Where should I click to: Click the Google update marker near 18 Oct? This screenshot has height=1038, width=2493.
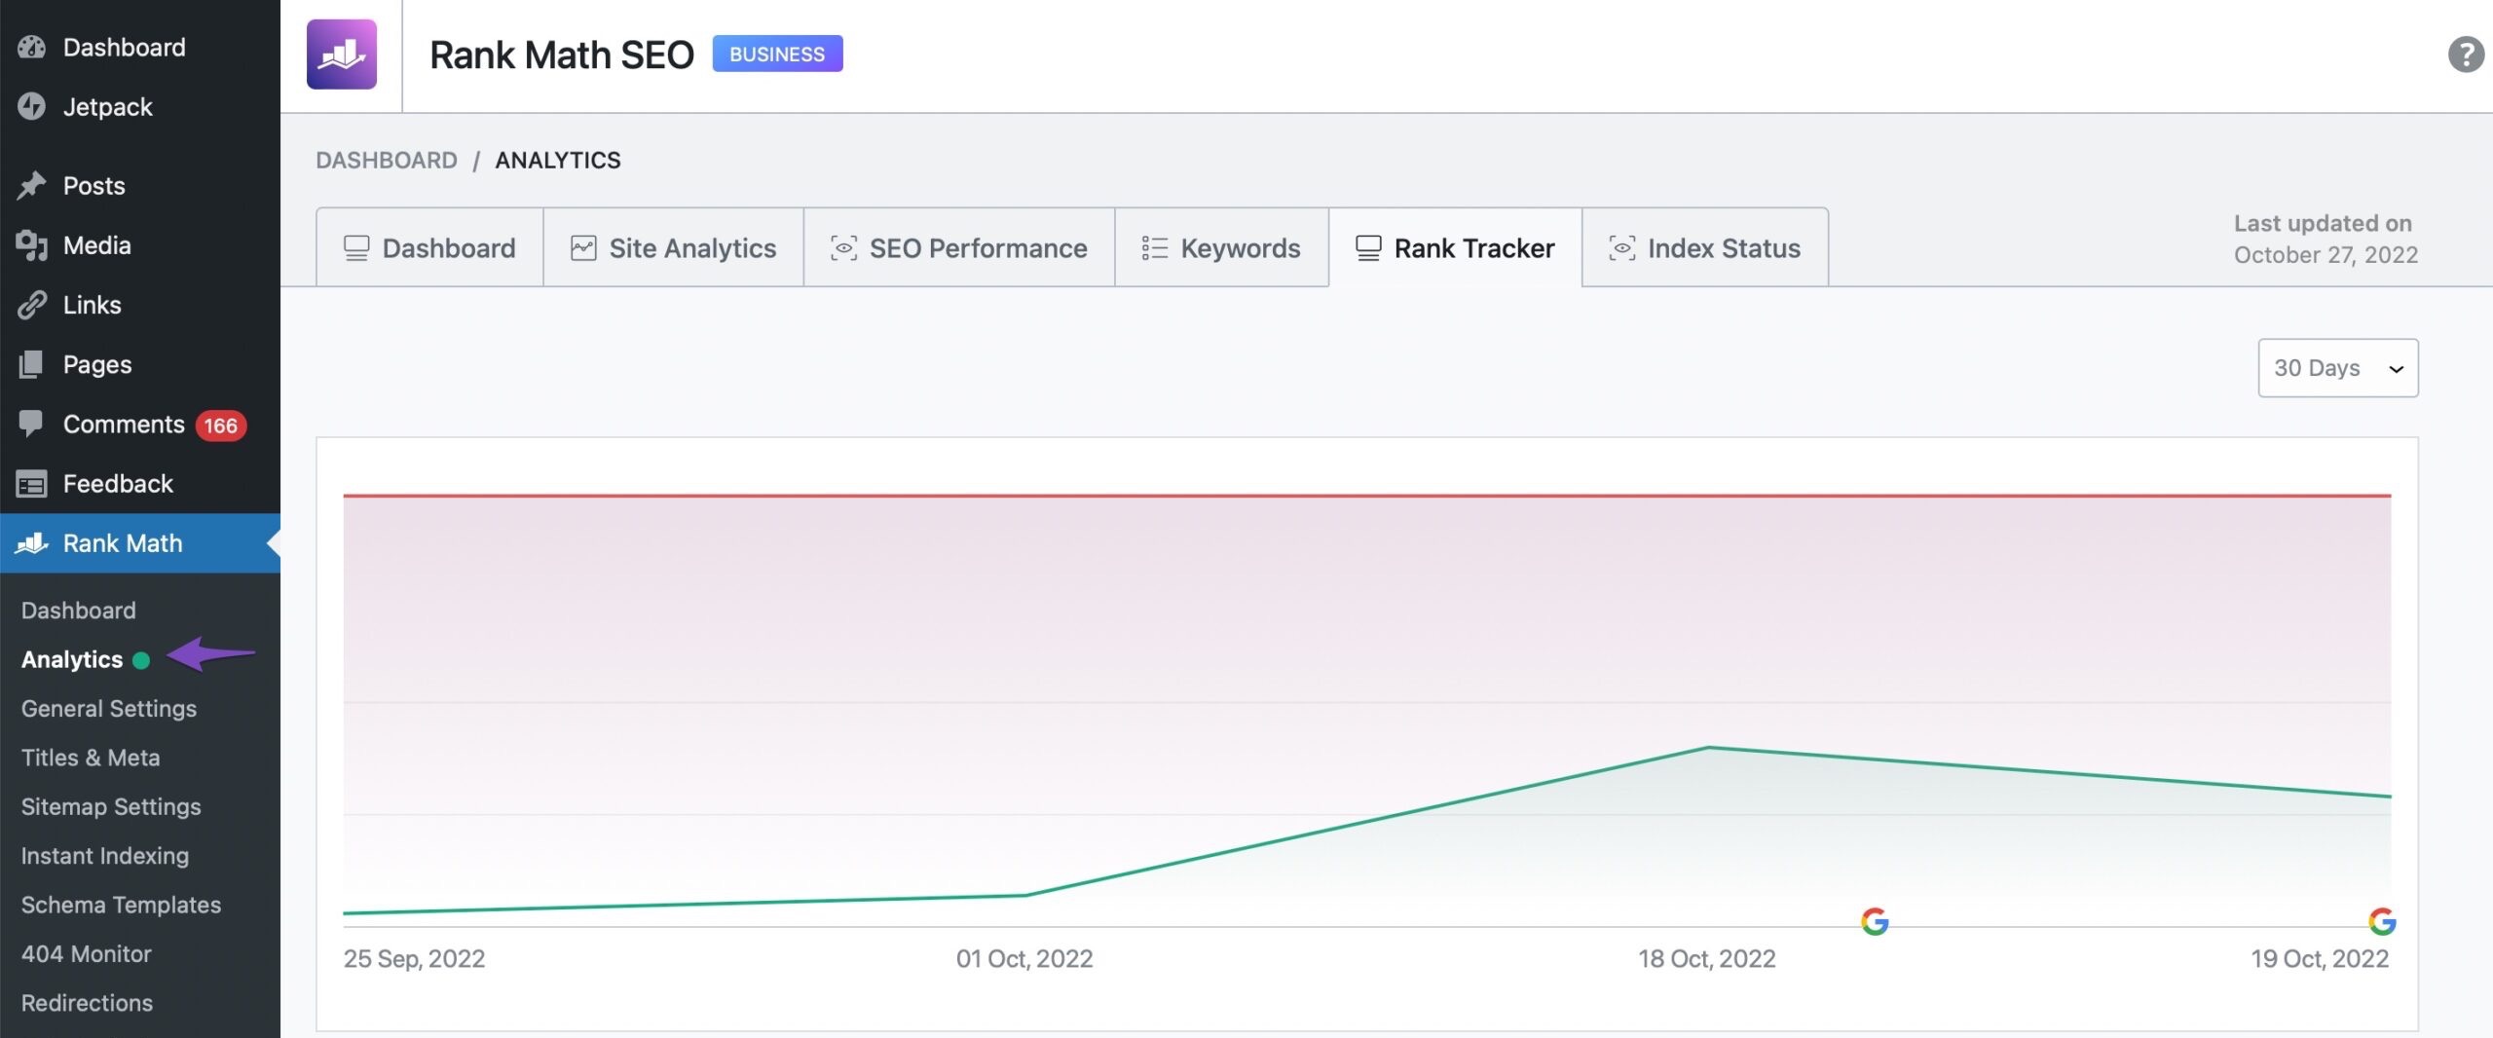coord(1875,921)
